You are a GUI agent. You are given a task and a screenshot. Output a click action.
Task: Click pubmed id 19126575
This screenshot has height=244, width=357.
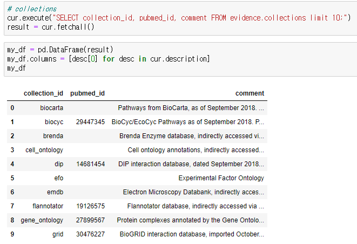click(90, 206)
